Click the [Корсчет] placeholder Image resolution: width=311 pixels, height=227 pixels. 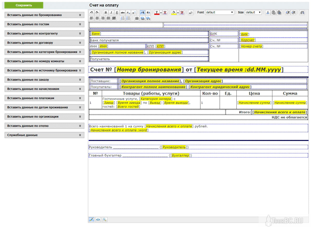248,40
